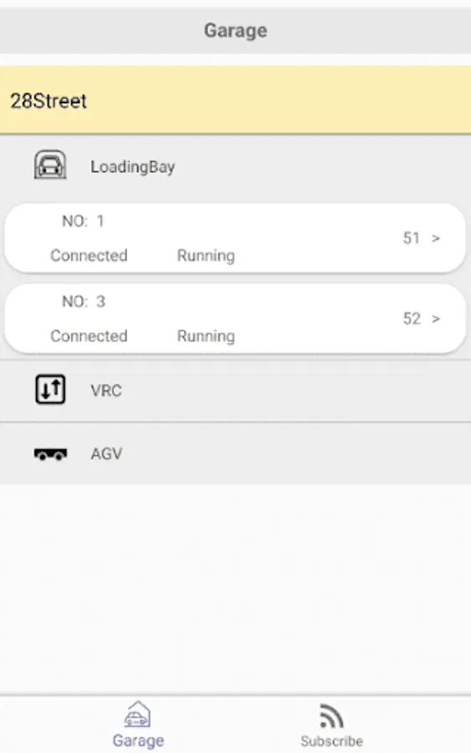The image size is (471, 753).
Task: Open the chevron beside value 52
Action: pyautogui.click(x=436, y=319)
